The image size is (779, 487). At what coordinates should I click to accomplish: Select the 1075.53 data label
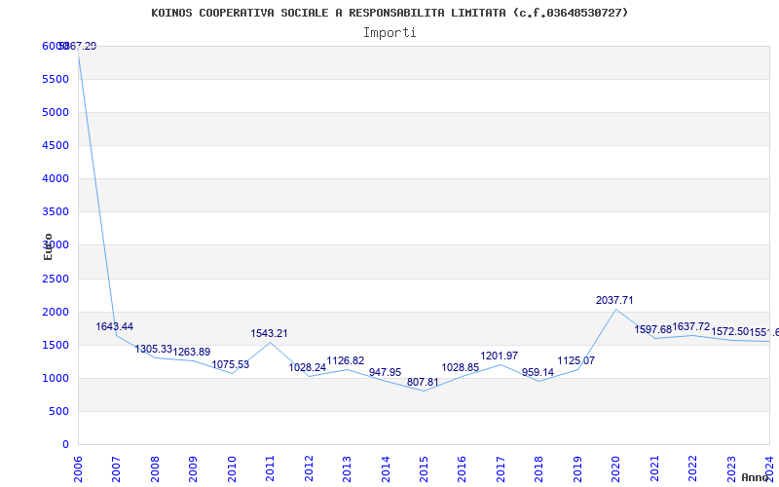(x=230, y=364)
